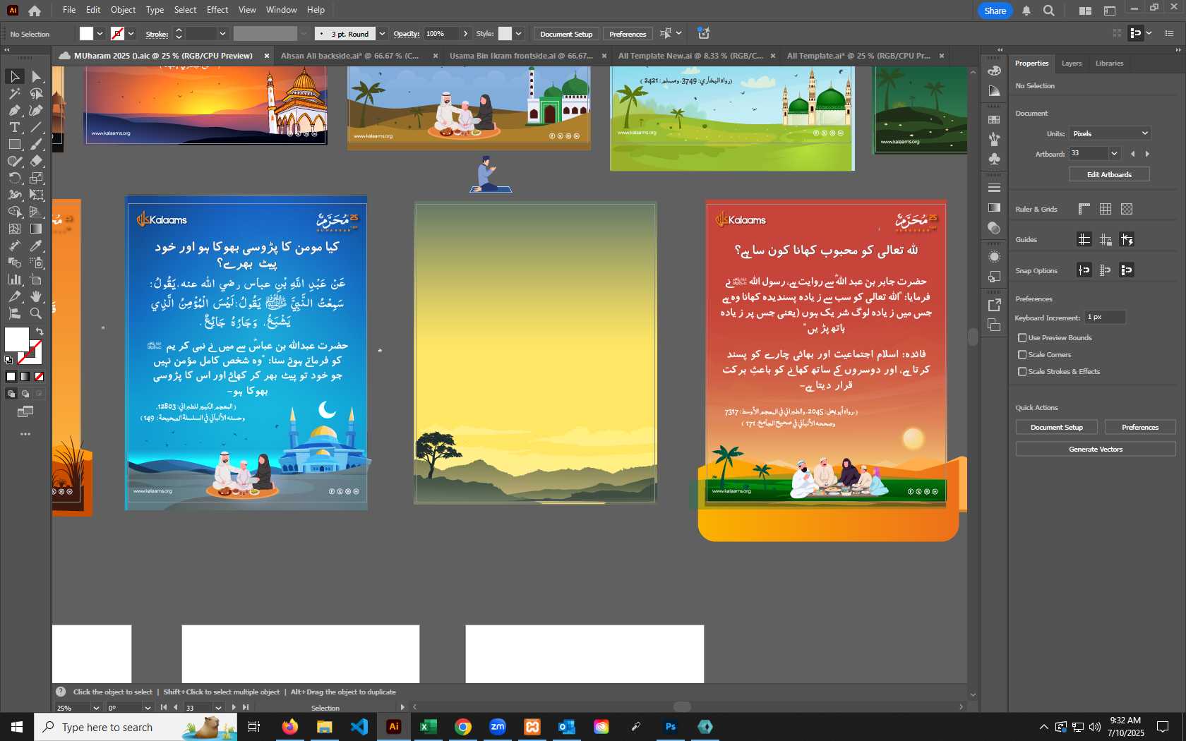Open the fill color dropdown arrow
This screenshot has height=741, width=1186.
(100, 33)
